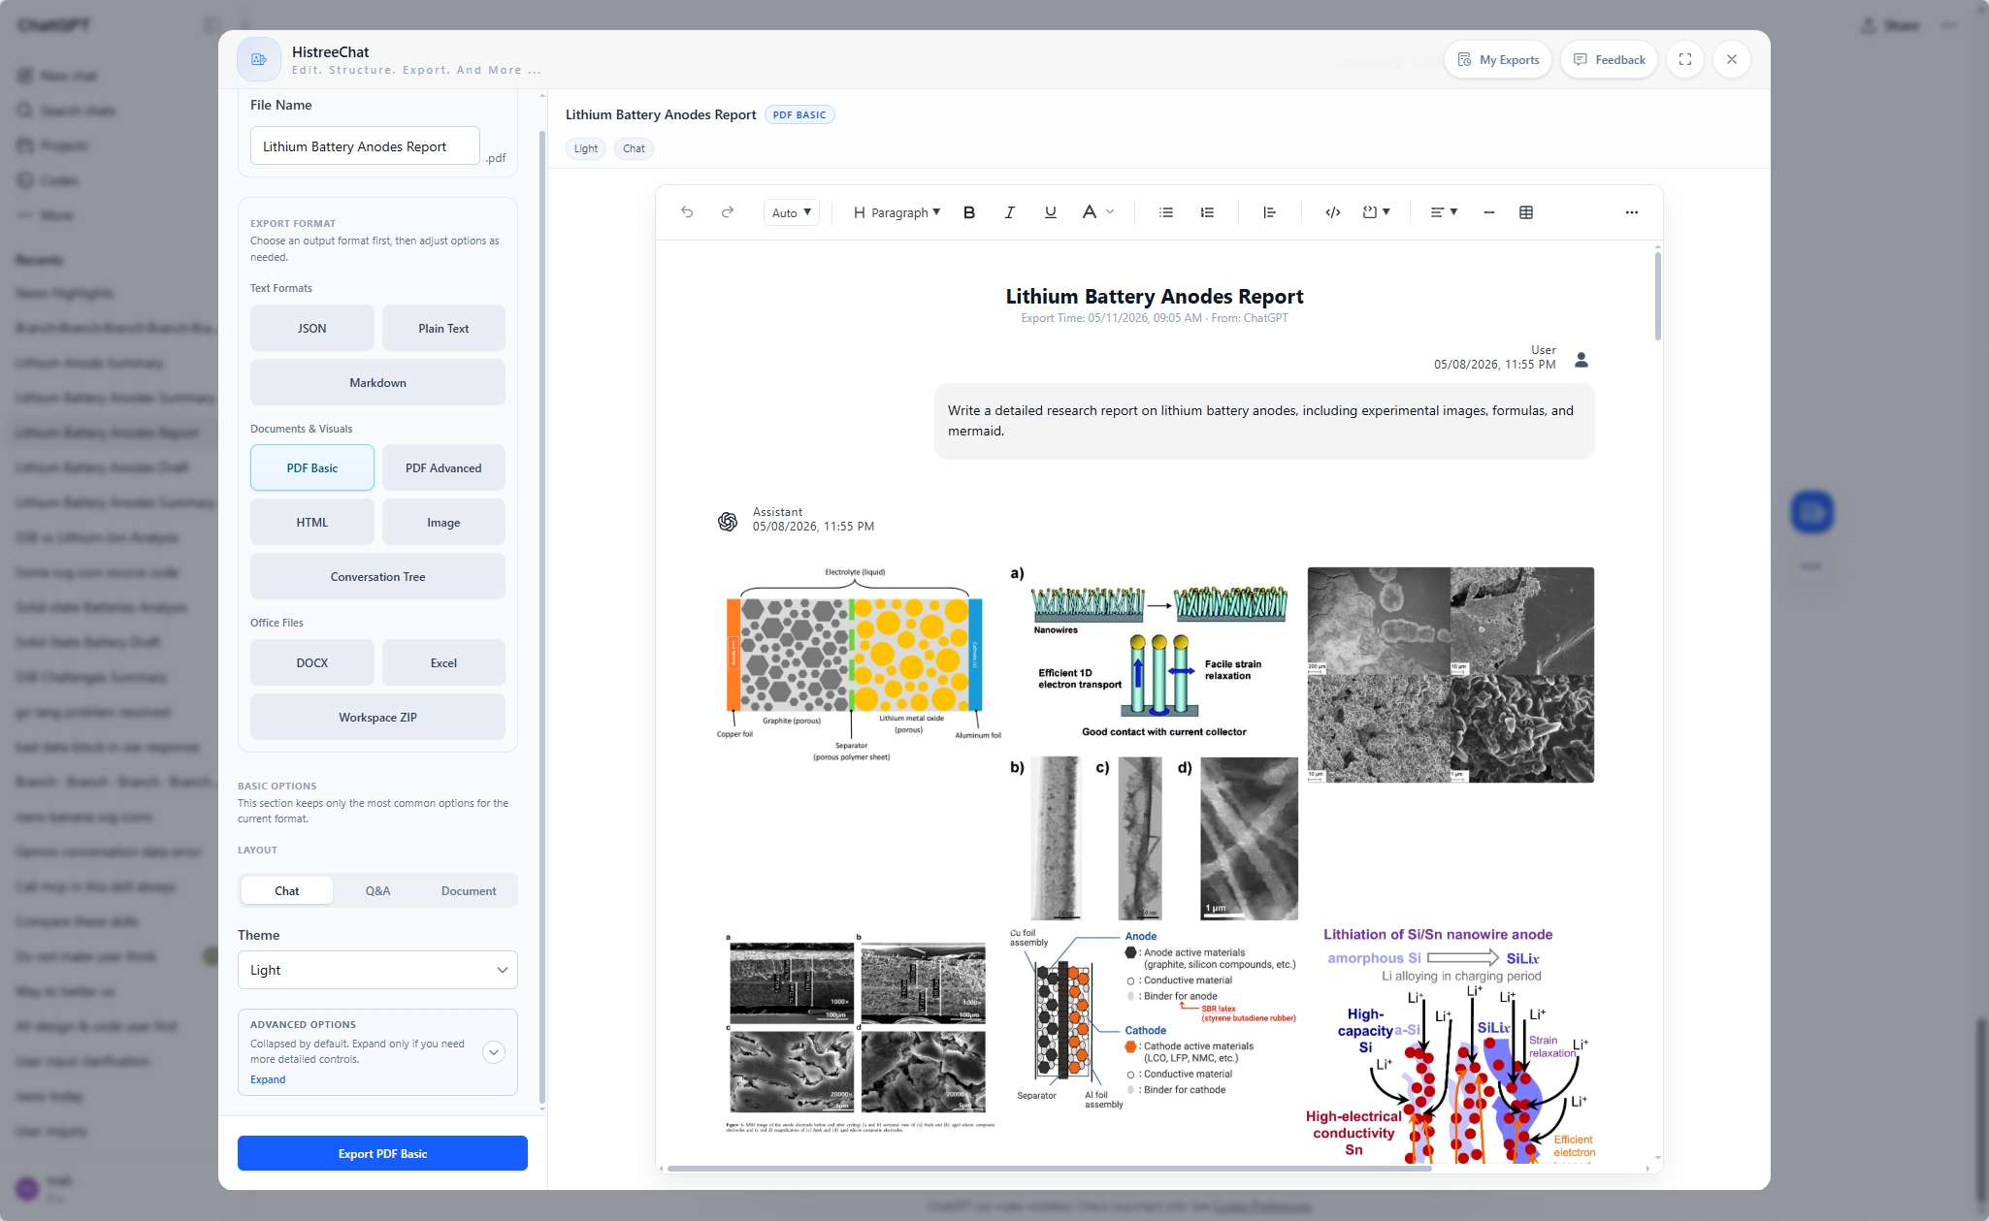Open more toolbar options
This screenshot has width=1989, height=1221.
coord(1632,212)
